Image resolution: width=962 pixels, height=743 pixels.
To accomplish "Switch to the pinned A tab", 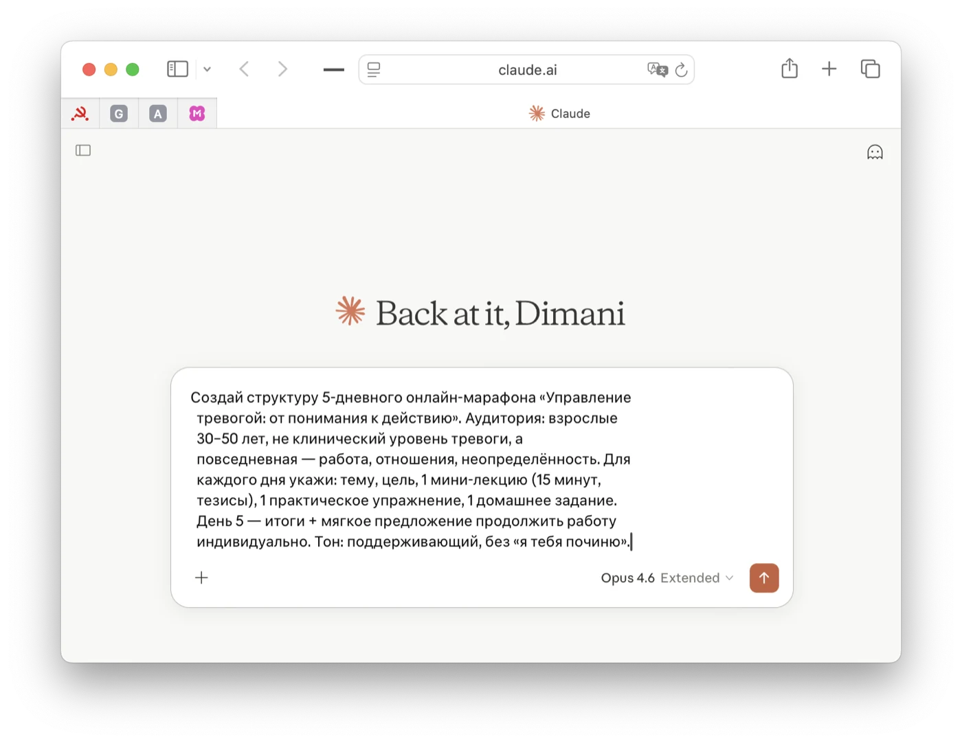I will pos(158,113).
